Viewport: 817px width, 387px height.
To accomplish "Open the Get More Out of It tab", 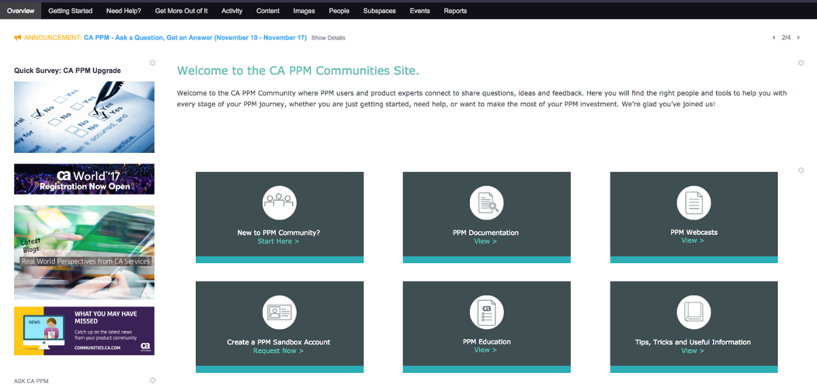I will 181,11.
